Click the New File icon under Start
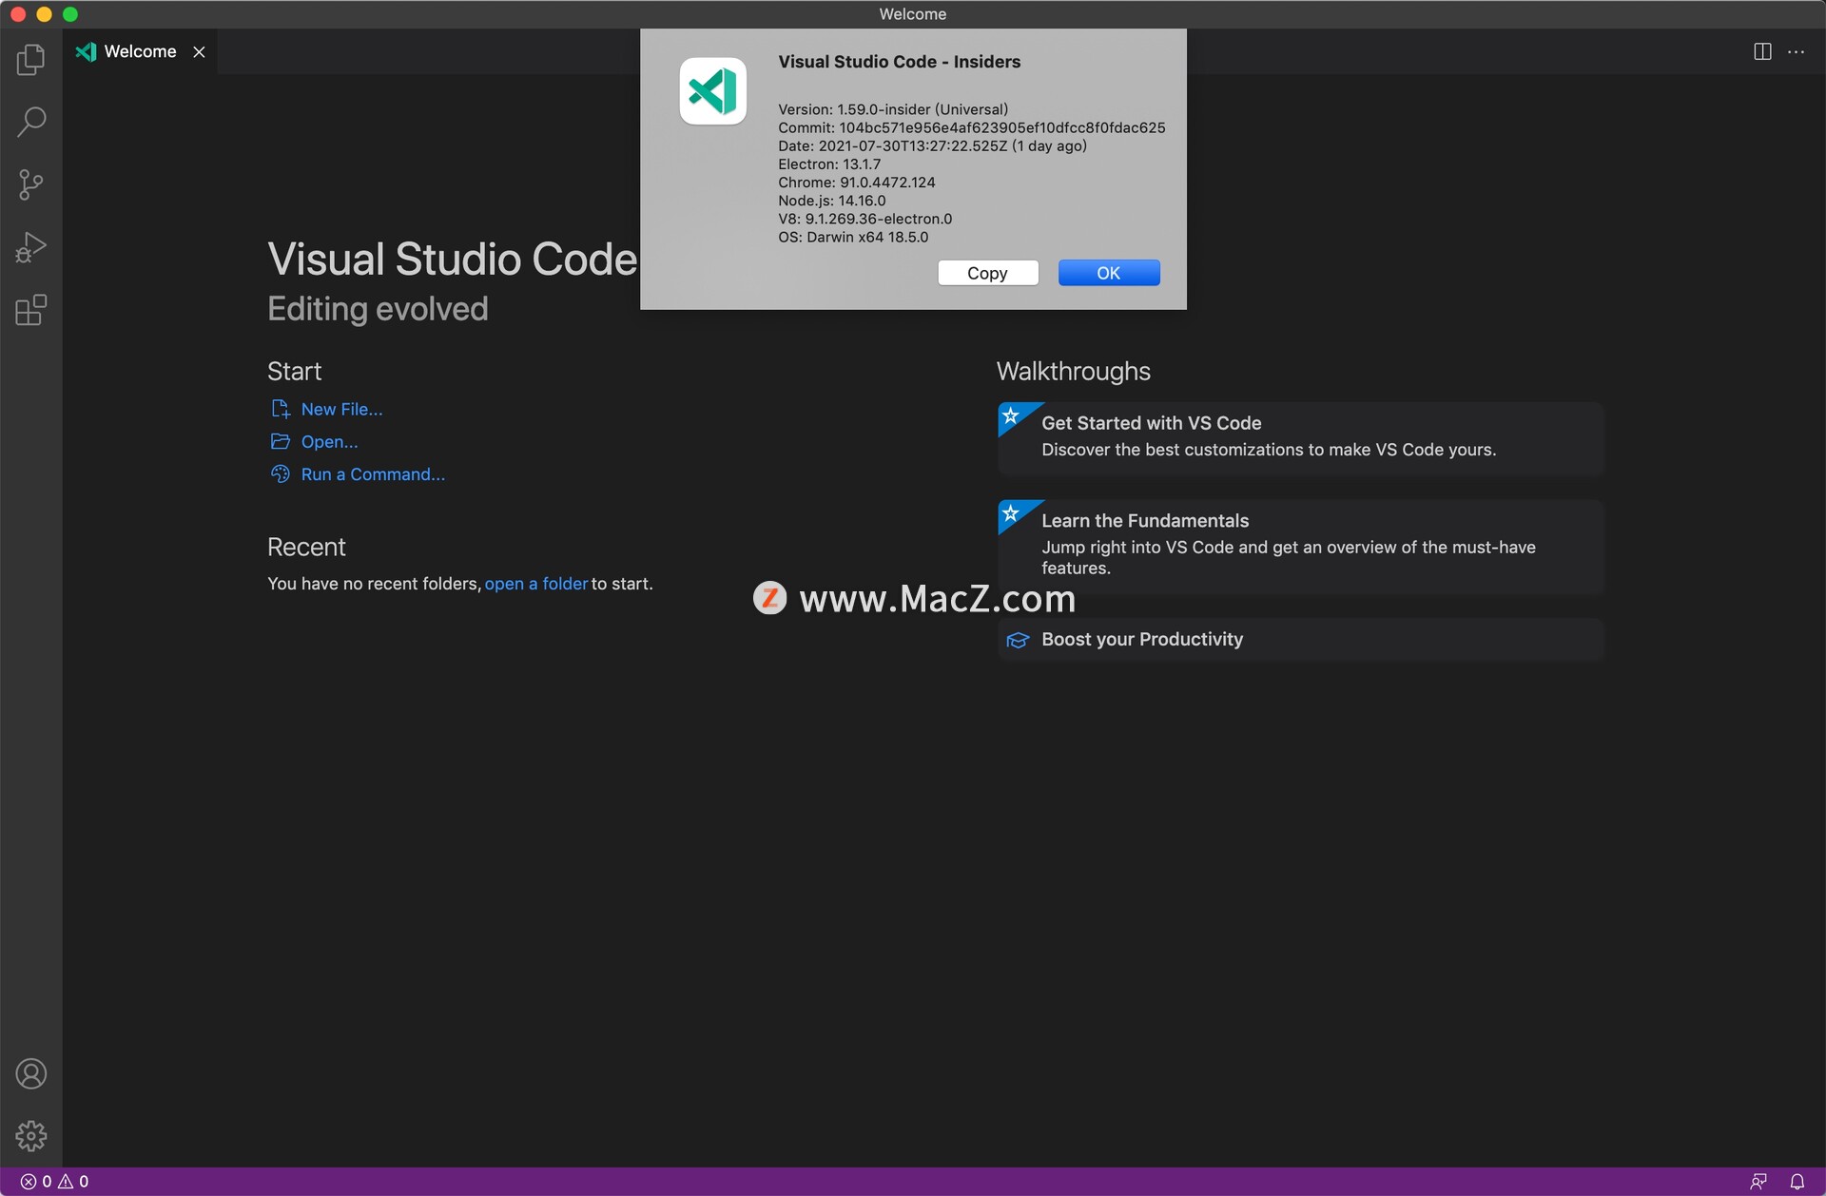 281,409
